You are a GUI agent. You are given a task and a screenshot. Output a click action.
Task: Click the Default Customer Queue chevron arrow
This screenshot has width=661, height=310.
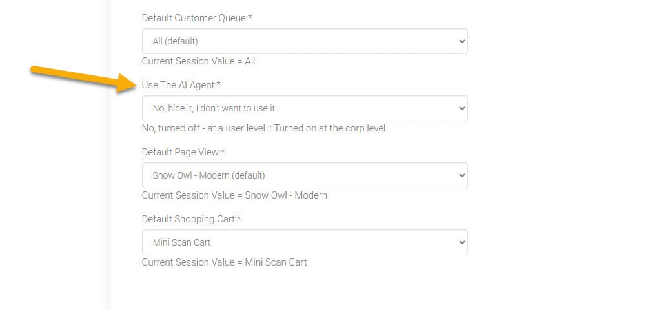coord(462,41)
